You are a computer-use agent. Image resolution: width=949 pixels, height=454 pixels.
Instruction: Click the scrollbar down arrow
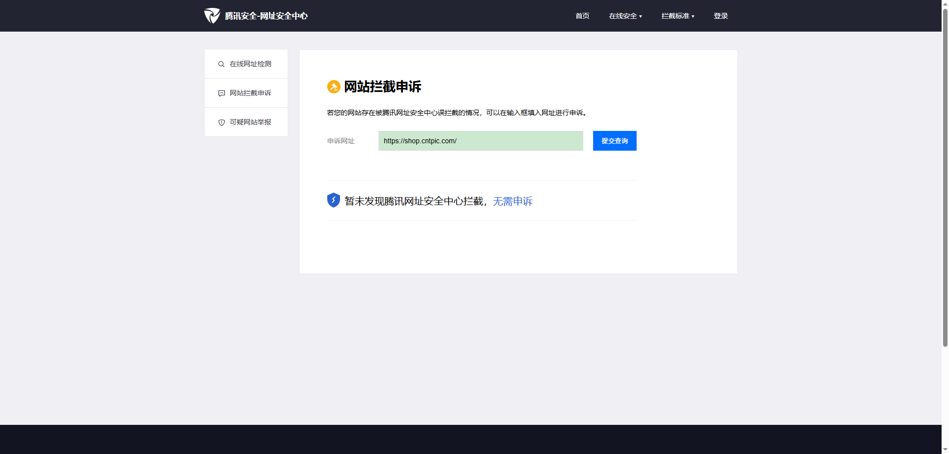tap(945, 450)
